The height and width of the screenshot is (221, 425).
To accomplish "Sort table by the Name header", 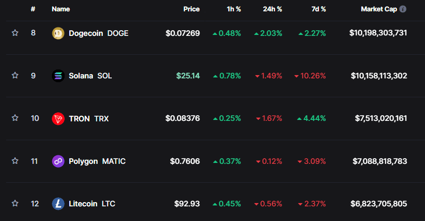I will 60,9.
